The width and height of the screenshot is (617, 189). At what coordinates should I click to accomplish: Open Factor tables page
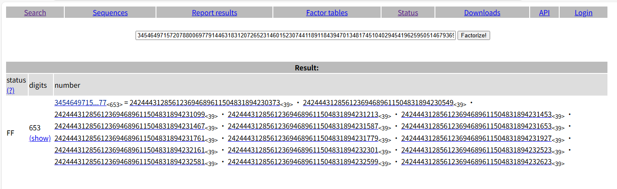pos(327,13)
